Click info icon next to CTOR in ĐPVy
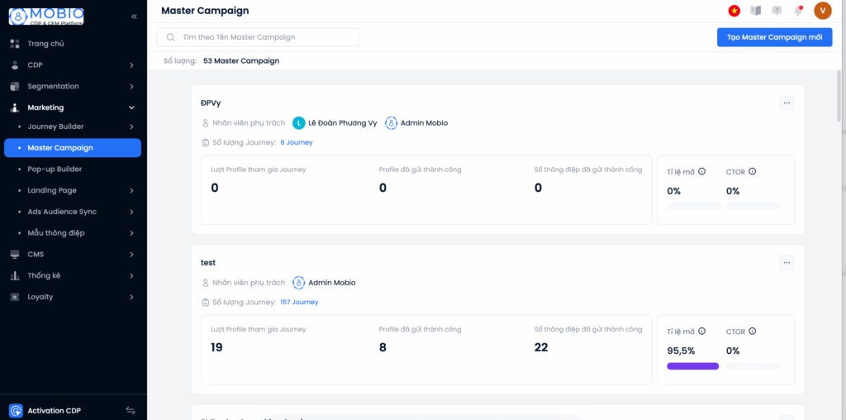 point(753,172)
